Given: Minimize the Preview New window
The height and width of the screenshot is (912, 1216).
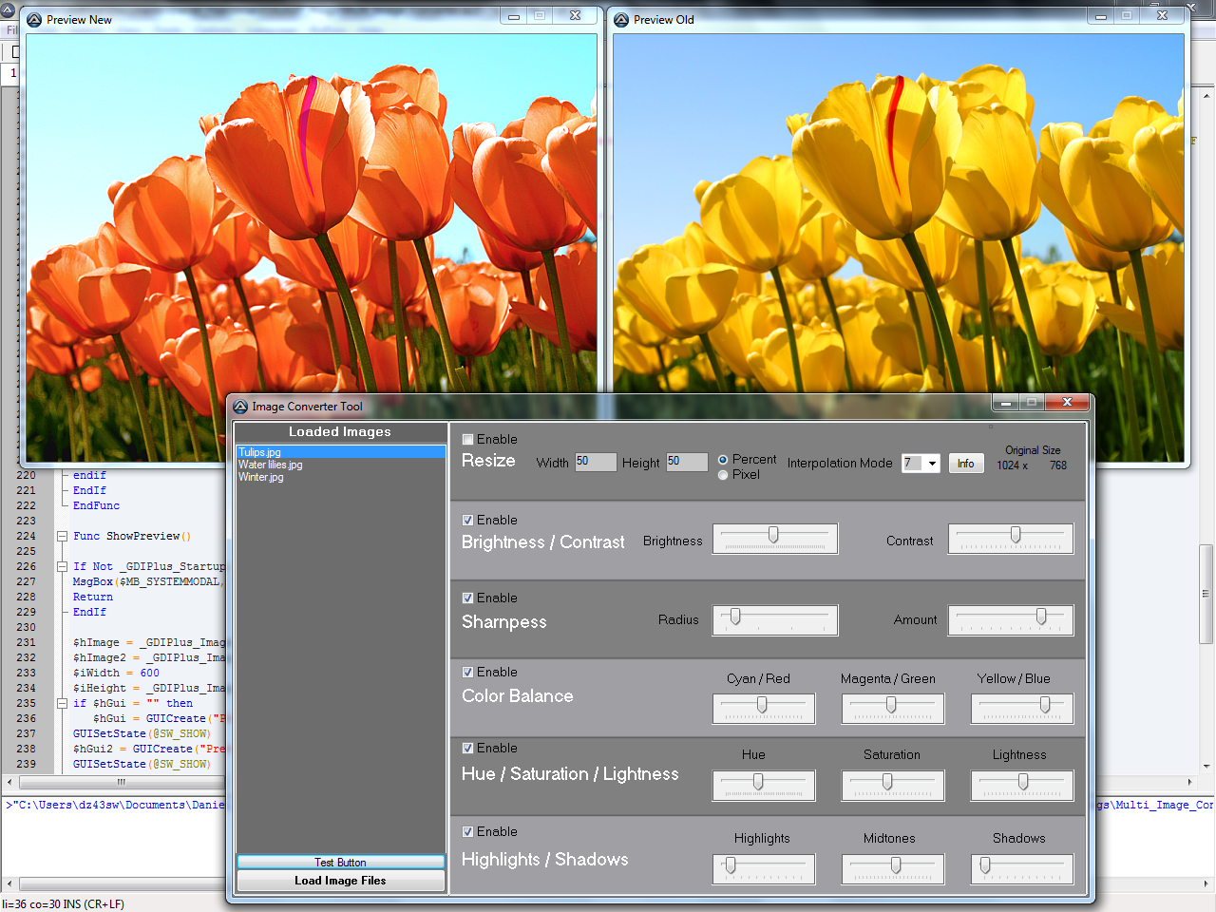Looking at the screenshot, I should (514, 16).
